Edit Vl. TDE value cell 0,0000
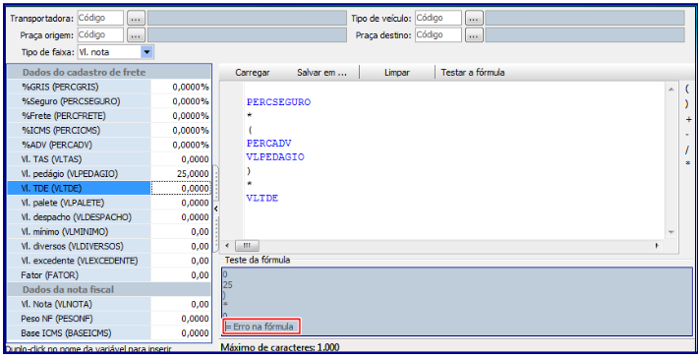 [181, 189]
